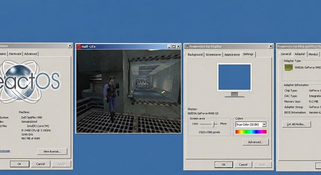
Task: Click the More label beside slider
Action: pos(223,124)
